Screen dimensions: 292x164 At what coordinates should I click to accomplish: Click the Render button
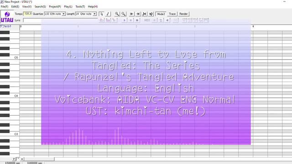tap(183, 14)
